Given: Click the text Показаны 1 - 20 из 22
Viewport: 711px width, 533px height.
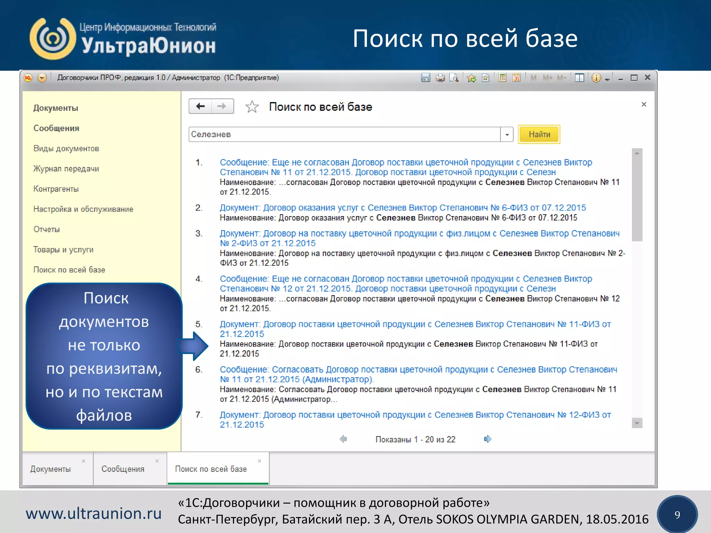Looking at the screenshot, I should point(415,439).
